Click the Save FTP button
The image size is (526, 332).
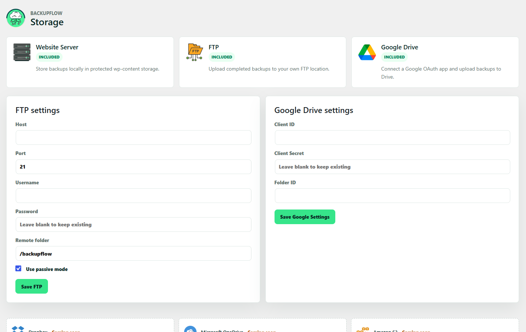coord(31,286)
